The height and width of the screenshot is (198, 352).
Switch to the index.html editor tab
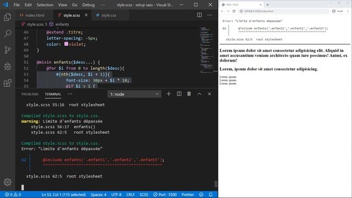tap(35, 15)
